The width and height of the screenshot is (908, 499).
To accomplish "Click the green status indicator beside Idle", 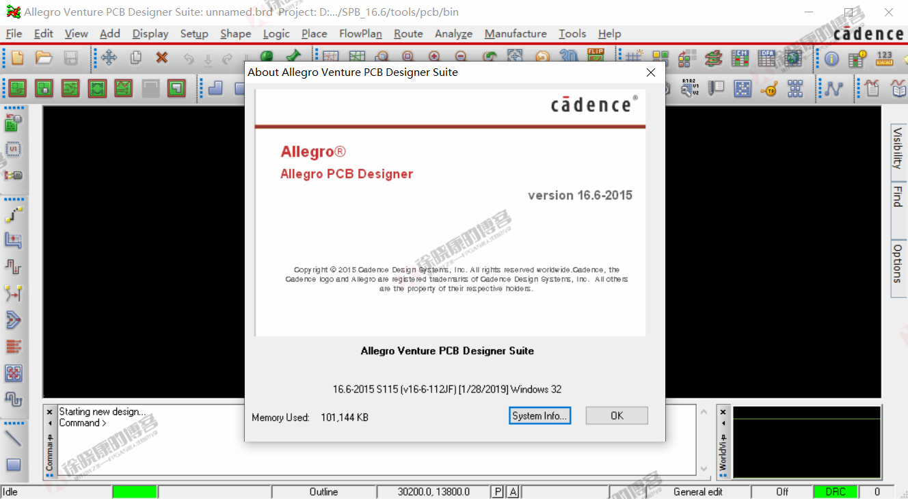I will point(135,491).
